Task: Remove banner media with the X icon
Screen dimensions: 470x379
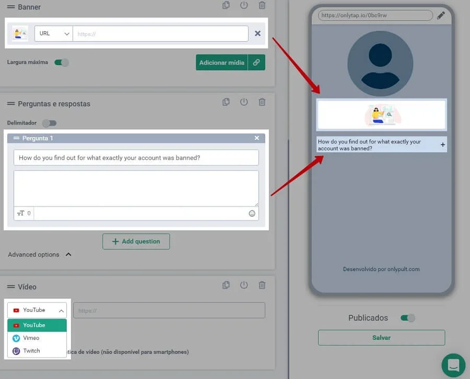Action: [257, 33]
